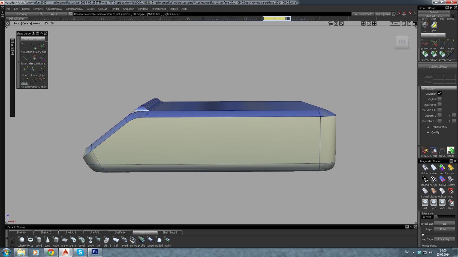
Task: Activate the rail surface tool
Action: (x=116, y=240)
